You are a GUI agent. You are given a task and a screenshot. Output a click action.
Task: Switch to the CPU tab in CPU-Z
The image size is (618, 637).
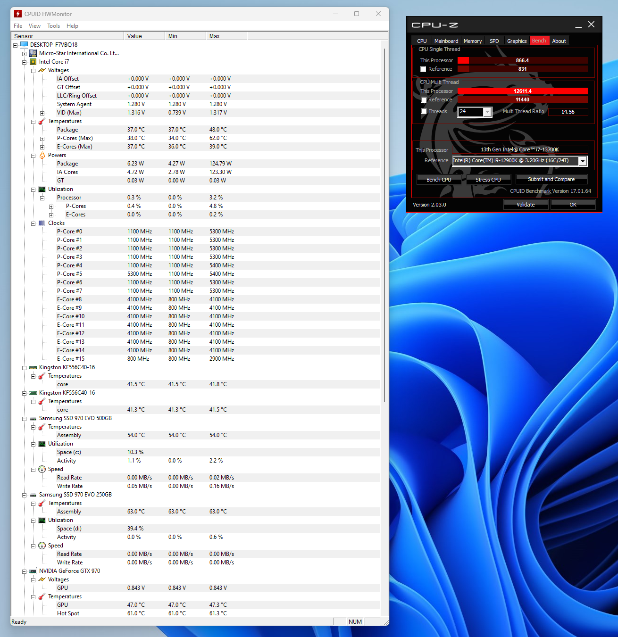pyautogui.click(x=422, y=41)
